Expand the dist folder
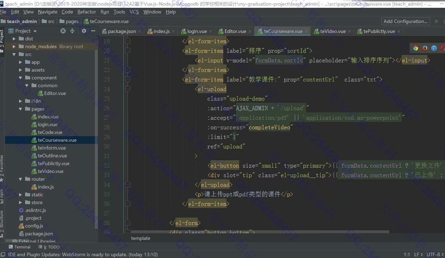445x258 pixels. click(14, 39)
